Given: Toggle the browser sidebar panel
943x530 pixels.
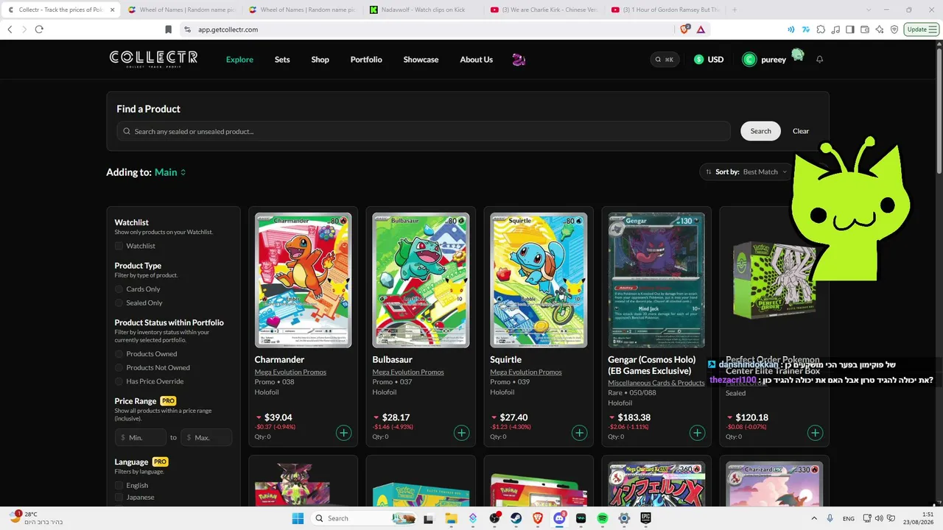Looking at the screenshot, I should click(850, 29).
